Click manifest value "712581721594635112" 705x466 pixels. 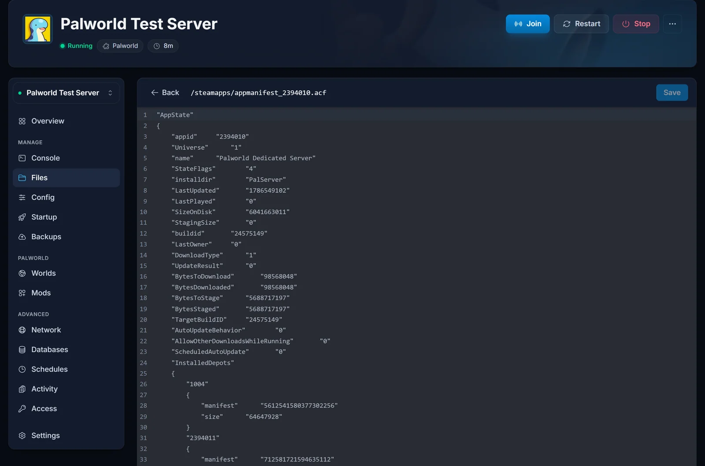[x=297, y=459]
